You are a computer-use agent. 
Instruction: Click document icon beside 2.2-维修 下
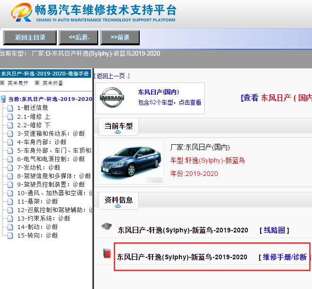point(10,125)
